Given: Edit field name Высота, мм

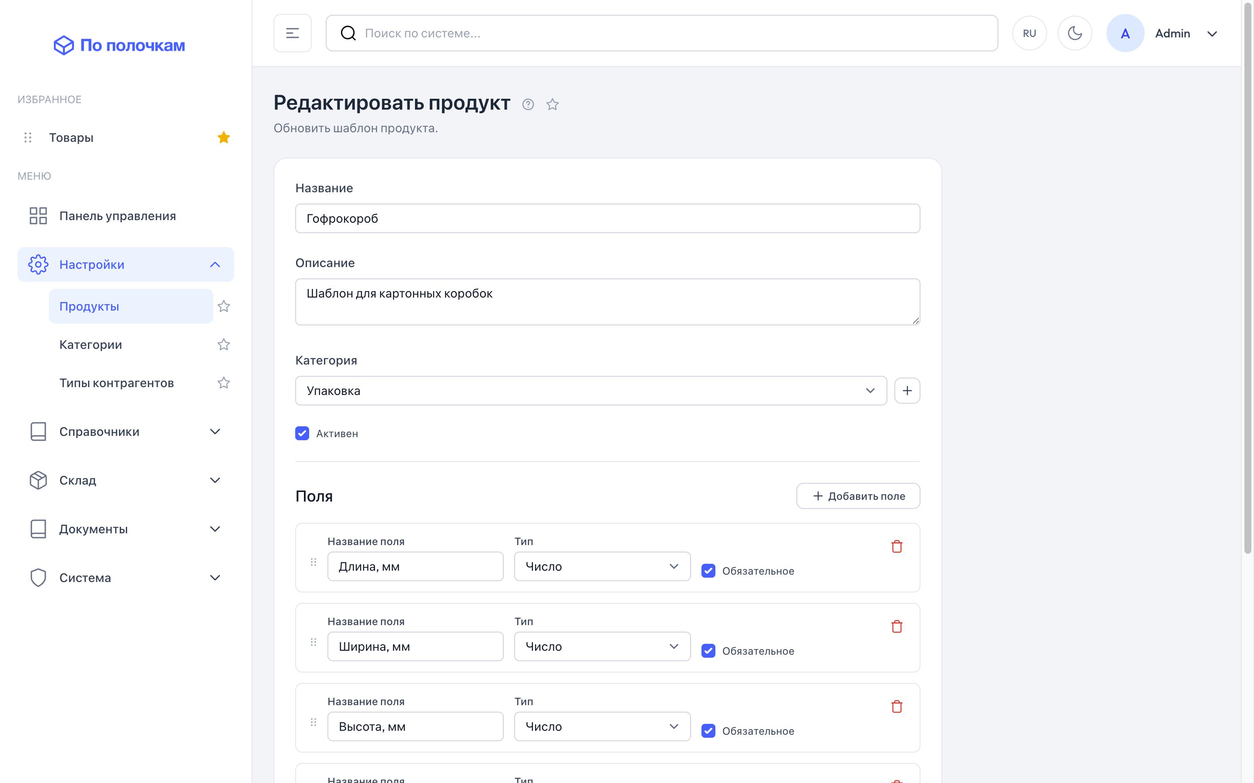Looking at the screenshot, I should (x=415, y=726).
